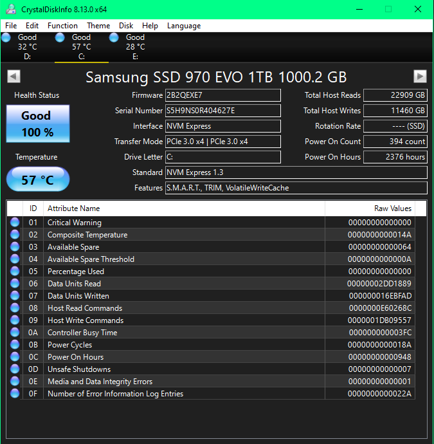Click the D: drive status orb
This screenshot has width=434, height=444.
pos(6,37)
